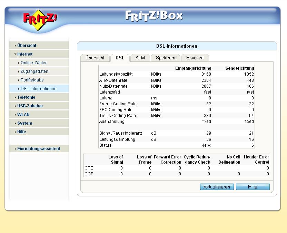This screenshot has width=287, height=233.
Task: Click the DSL-Informationen panel heading
Action: pyautogui.click(x=177, y=46)
